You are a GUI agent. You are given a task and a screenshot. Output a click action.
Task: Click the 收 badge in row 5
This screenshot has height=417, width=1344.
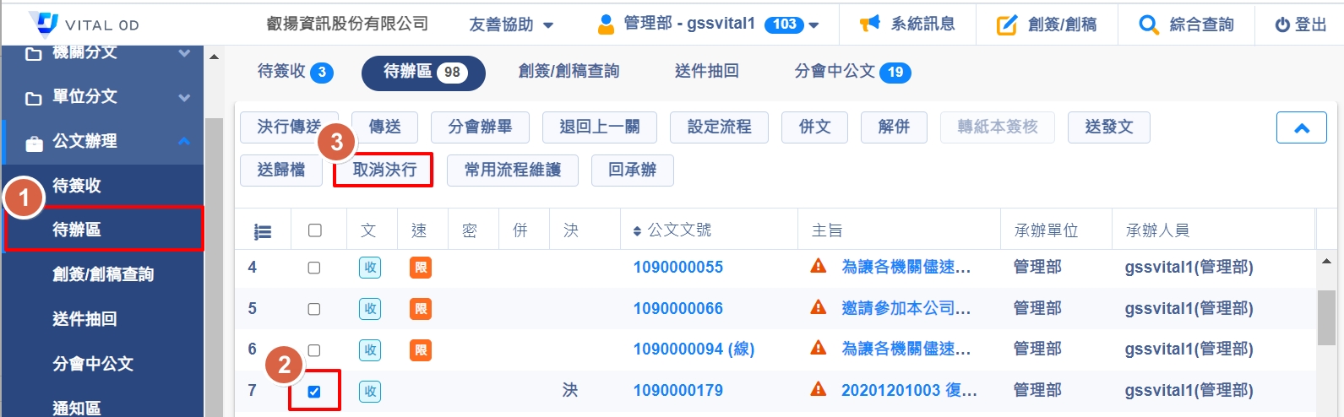[370, 309]
